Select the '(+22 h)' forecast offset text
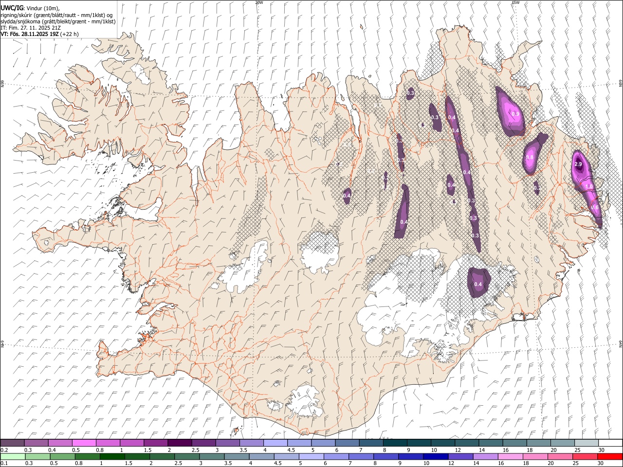Image resolution: width=623 pixels, height=467 pixels. 70,34
